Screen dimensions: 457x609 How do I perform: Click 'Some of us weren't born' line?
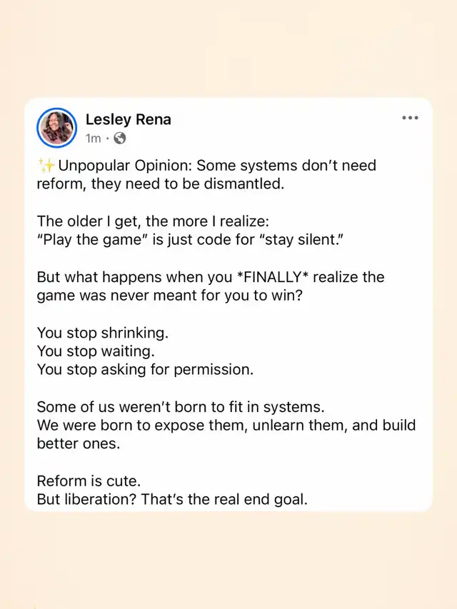pos(181,407)
